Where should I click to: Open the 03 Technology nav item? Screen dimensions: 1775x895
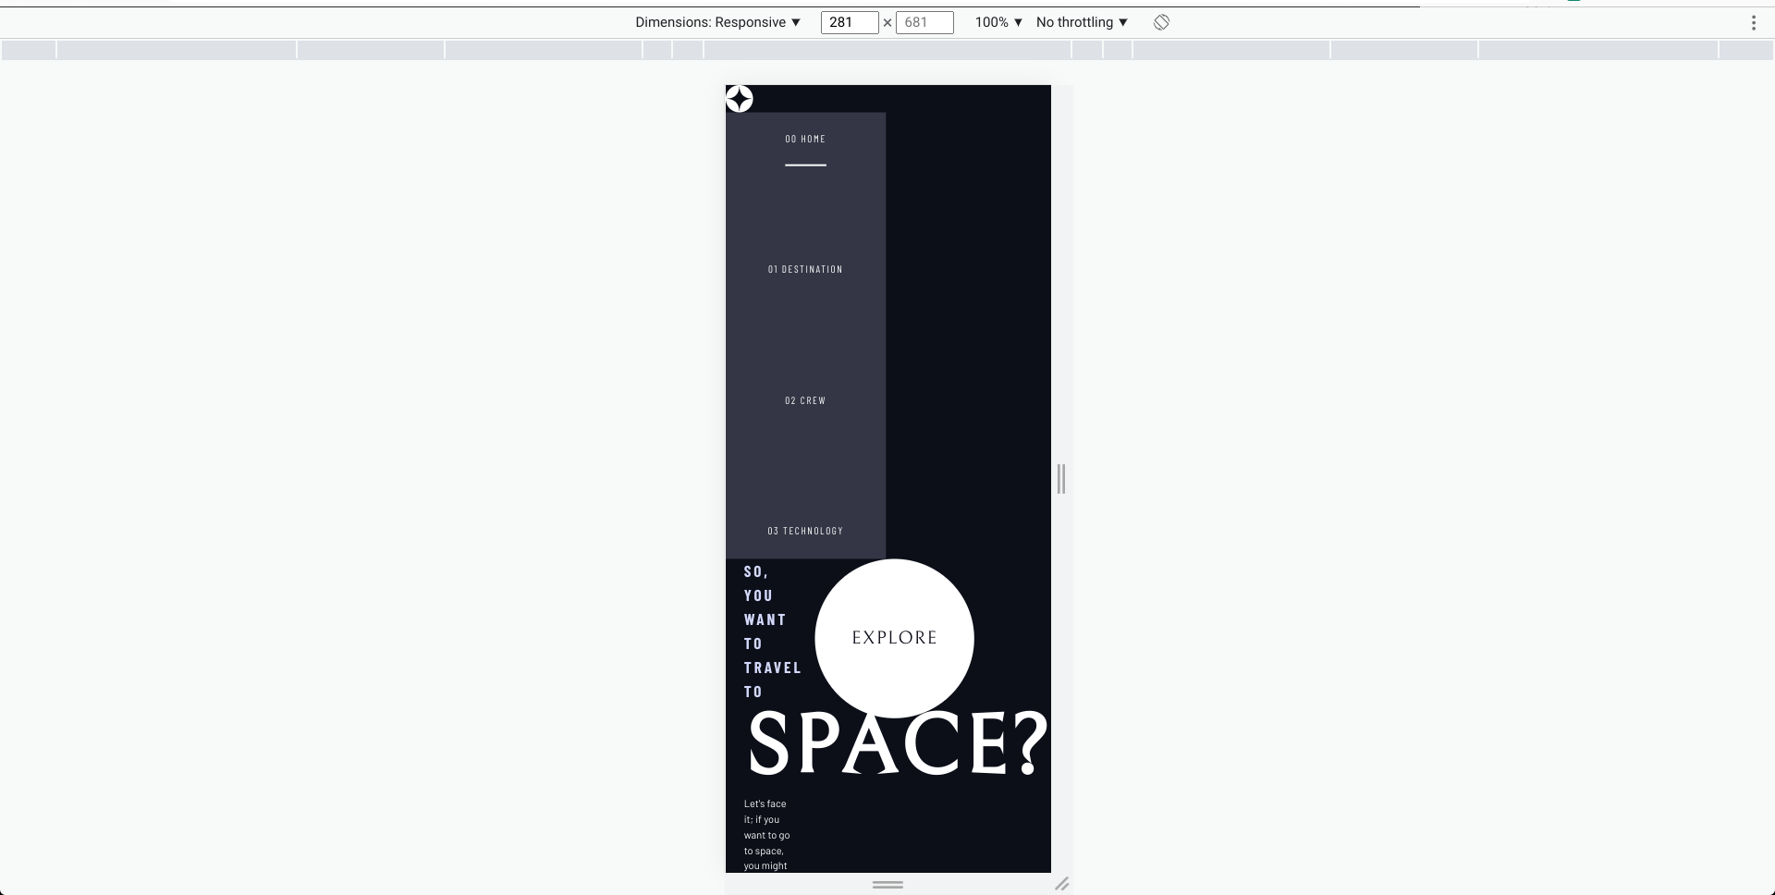point(805,531)
